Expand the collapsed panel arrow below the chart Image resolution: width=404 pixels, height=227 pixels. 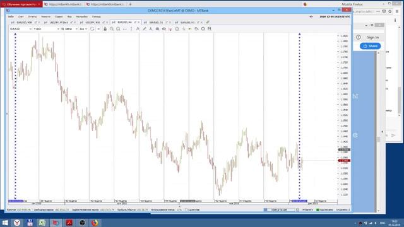click(x=179, y=206)
